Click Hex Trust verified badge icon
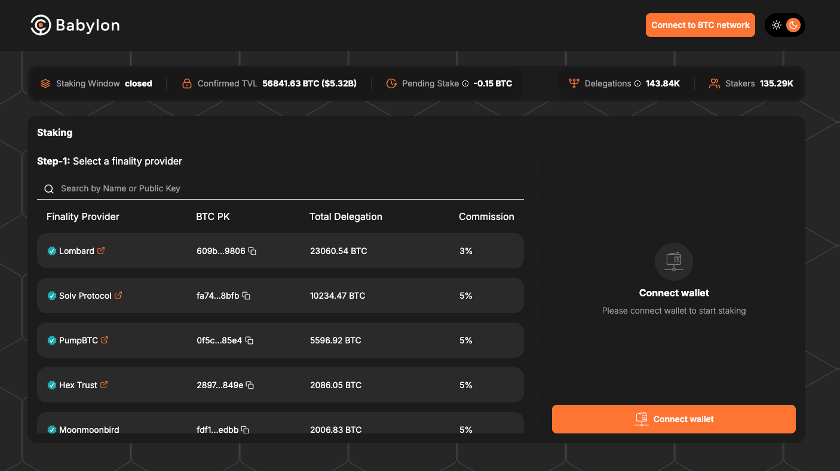840x471 pixels. point(52,385)
